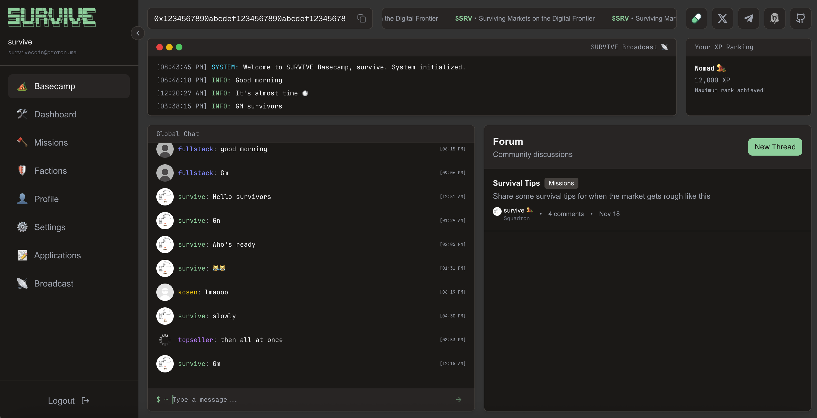Select the chat message Who's ready

point(234,245)
